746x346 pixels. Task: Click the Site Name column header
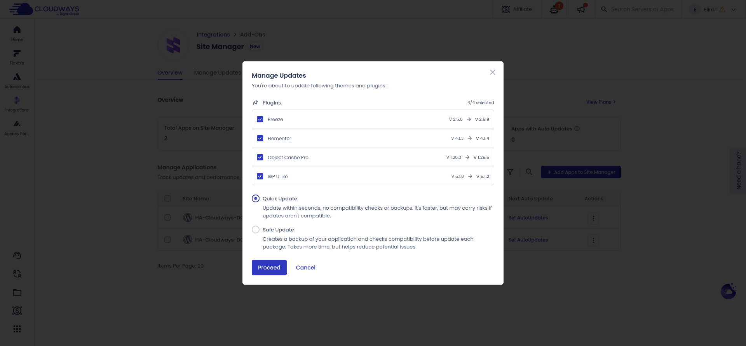click(x=196, y=198)
